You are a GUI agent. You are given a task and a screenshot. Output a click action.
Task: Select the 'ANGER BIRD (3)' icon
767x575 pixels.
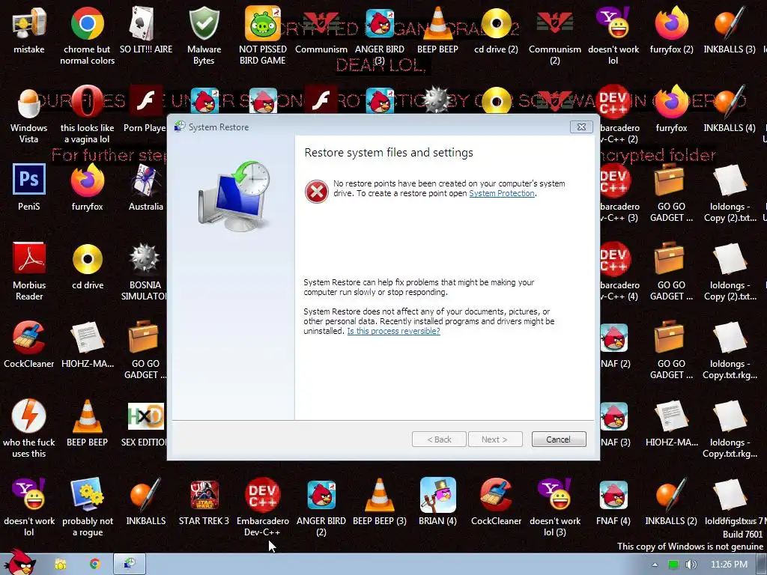click(380, 36)
